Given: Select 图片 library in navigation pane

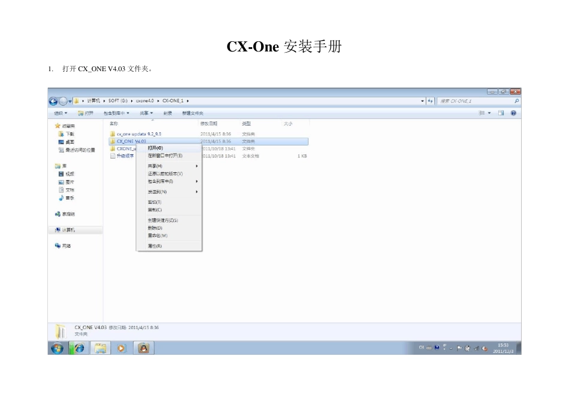Looking at the screenshot, I should [x=66, y=182].
